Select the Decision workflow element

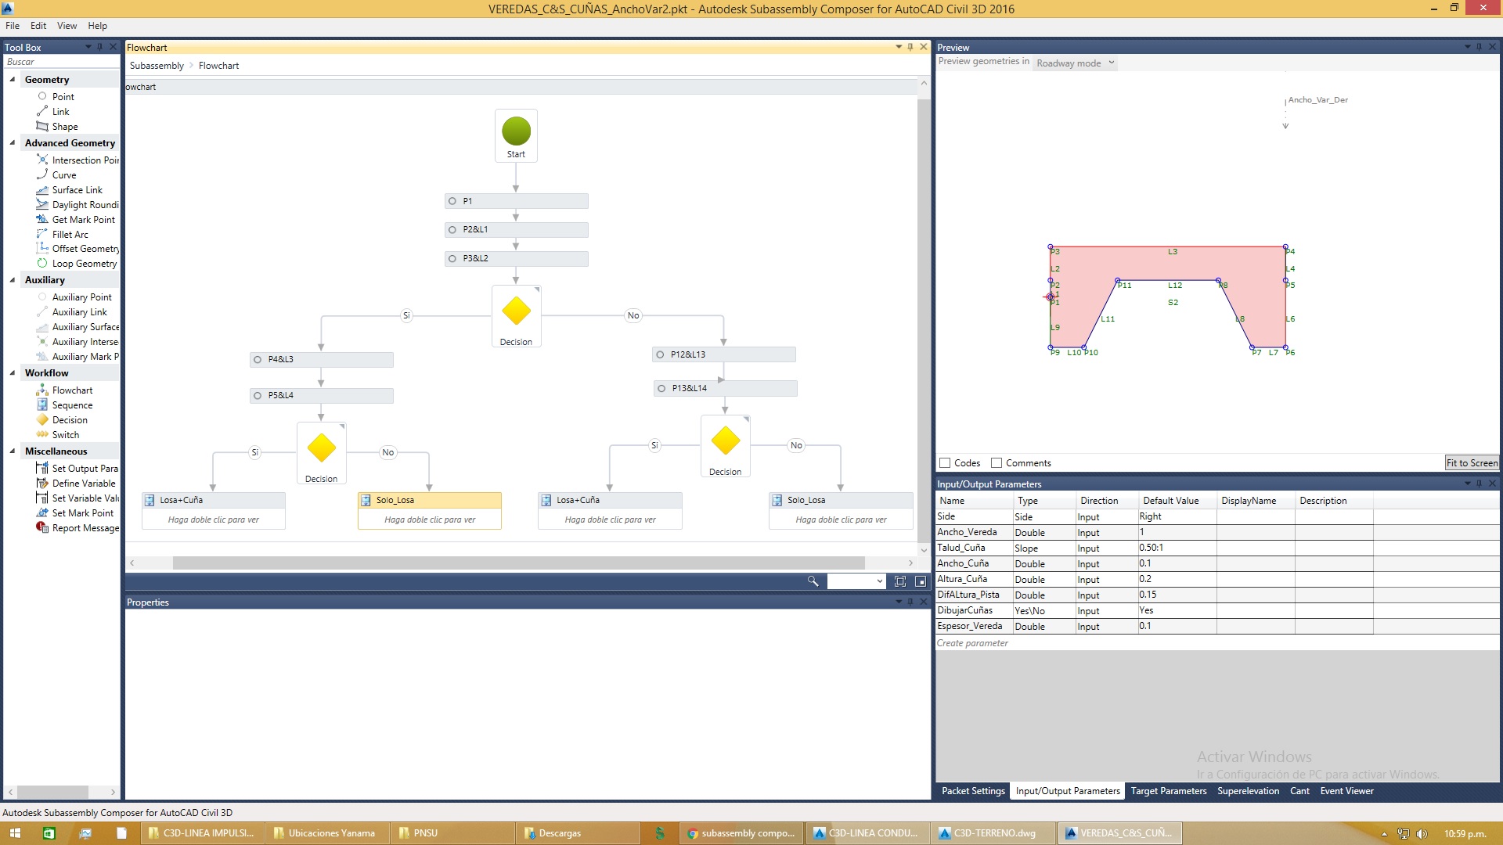70,419
